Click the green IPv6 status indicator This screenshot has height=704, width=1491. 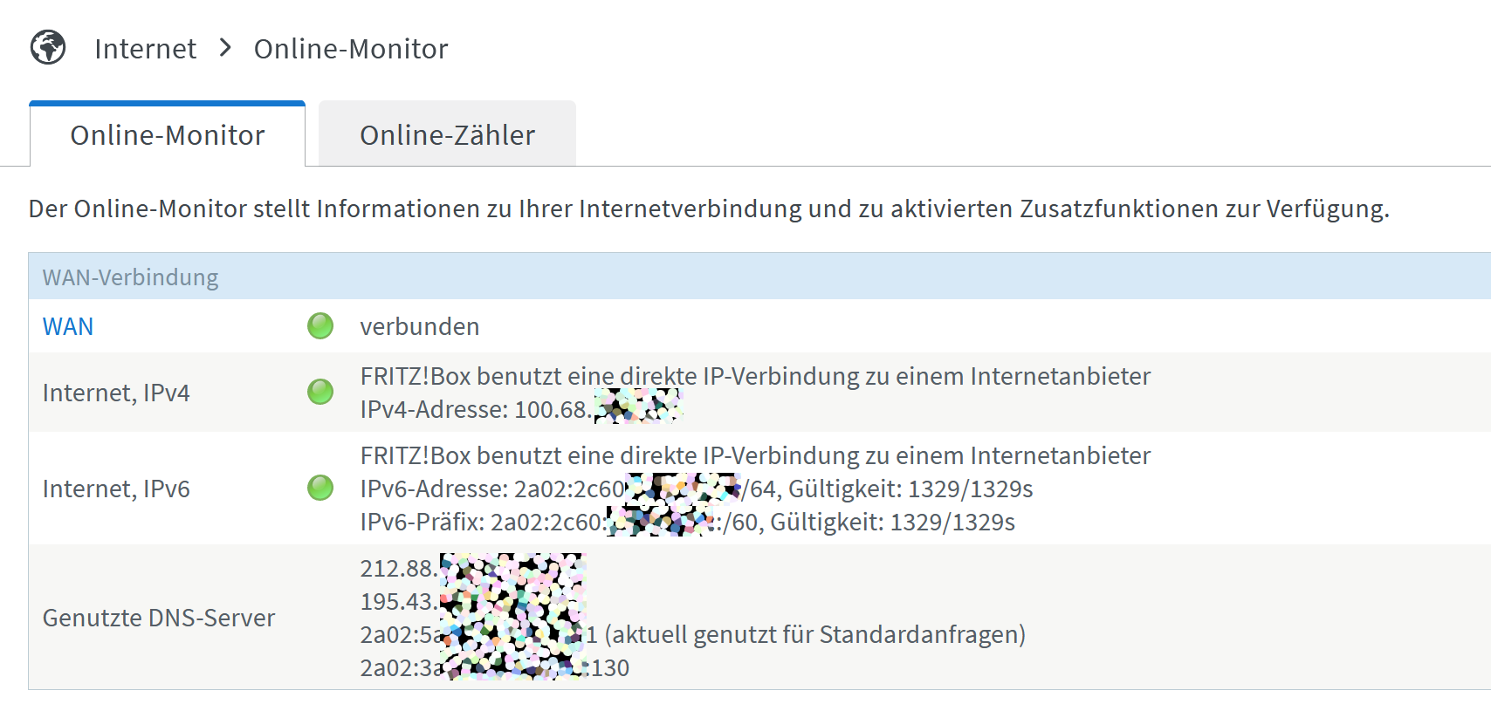(320, 489)
